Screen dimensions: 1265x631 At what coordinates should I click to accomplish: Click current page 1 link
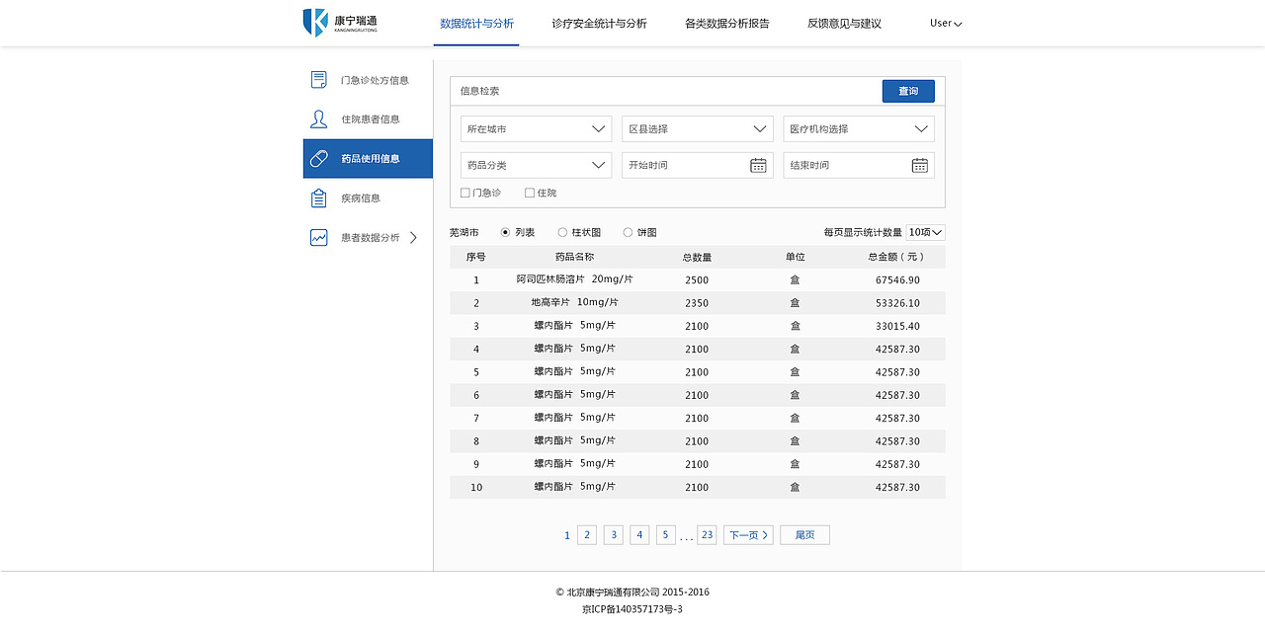pyautogui.click(x=567, y=535)
